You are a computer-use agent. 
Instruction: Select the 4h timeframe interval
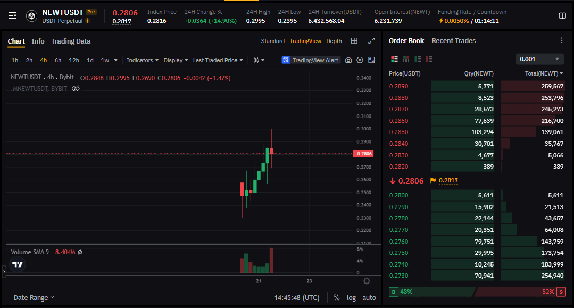pyautogui.click(x=43, y=60)
